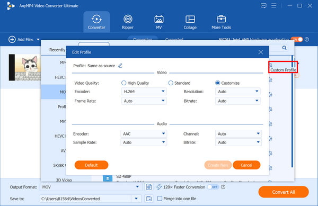Click the sixth profile gear icon
This screenshot has height=206, width=318.
tap(270, 139)
